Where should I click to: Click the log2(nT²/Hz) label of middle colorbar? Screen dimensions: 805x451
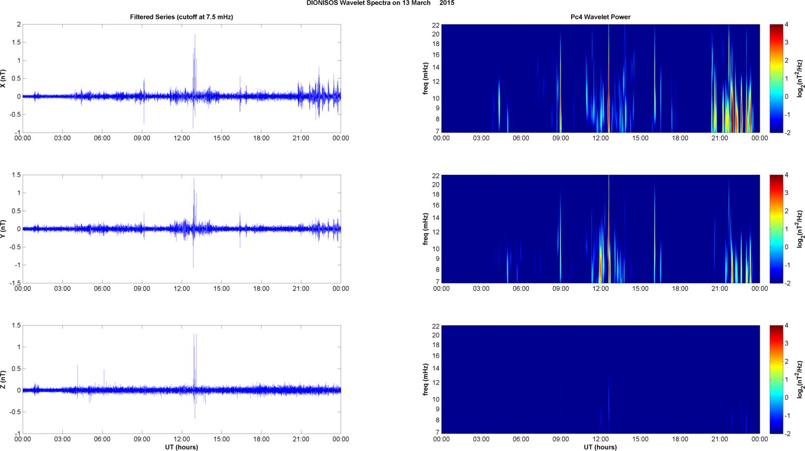[800, 229]
